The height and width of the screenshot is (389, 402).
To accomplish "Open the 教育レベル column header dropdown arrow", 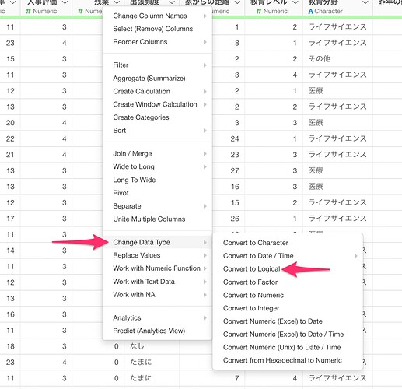I will point(295,2).
